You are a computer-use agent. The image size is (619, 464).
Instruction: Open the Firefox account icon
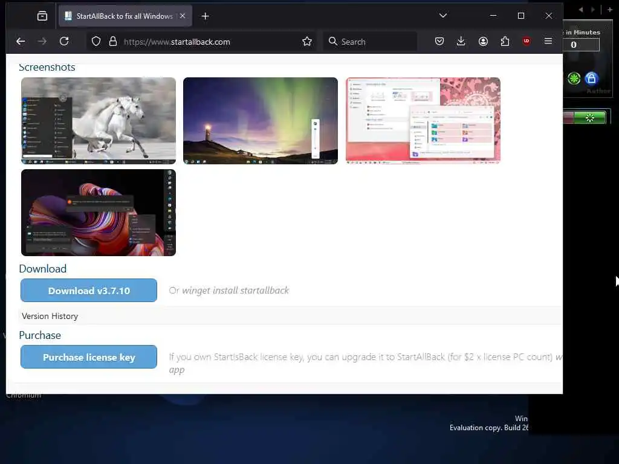tap(483, 41)
